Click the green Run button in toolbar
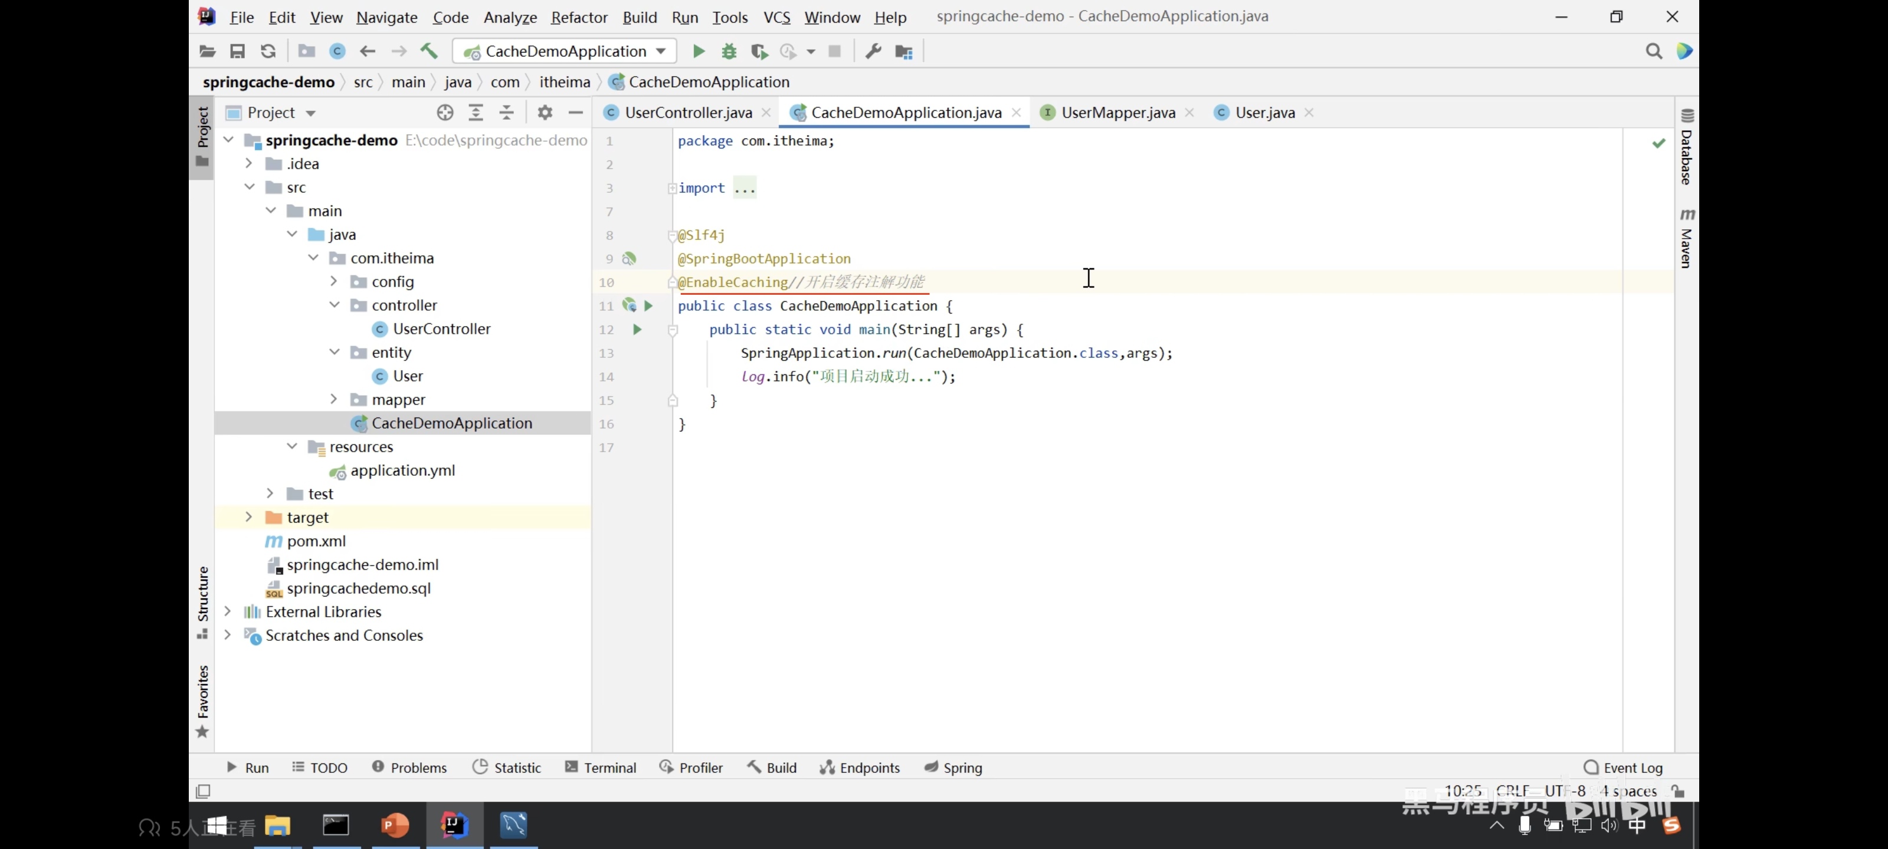1888x849 pixels. 699,51
